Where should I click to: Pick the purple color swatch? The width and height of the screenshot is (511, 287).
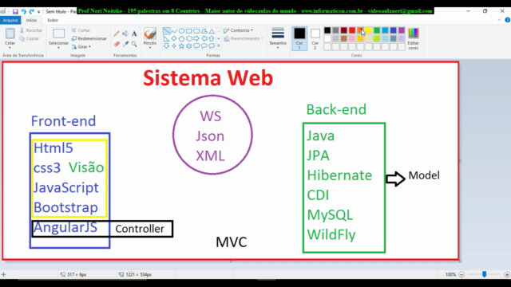tap(402, 30)
